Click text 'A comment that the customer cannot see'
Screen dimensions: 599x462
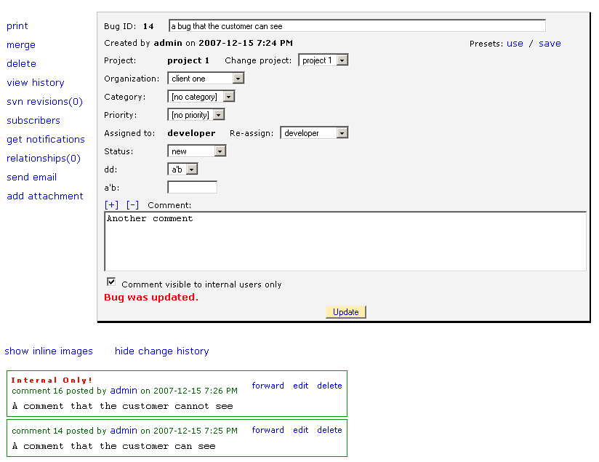coord(123,406)
